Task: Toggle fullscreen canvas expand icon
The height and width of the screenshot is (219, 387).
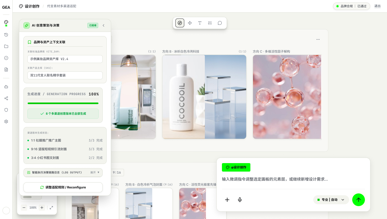Action: [51, 208]
